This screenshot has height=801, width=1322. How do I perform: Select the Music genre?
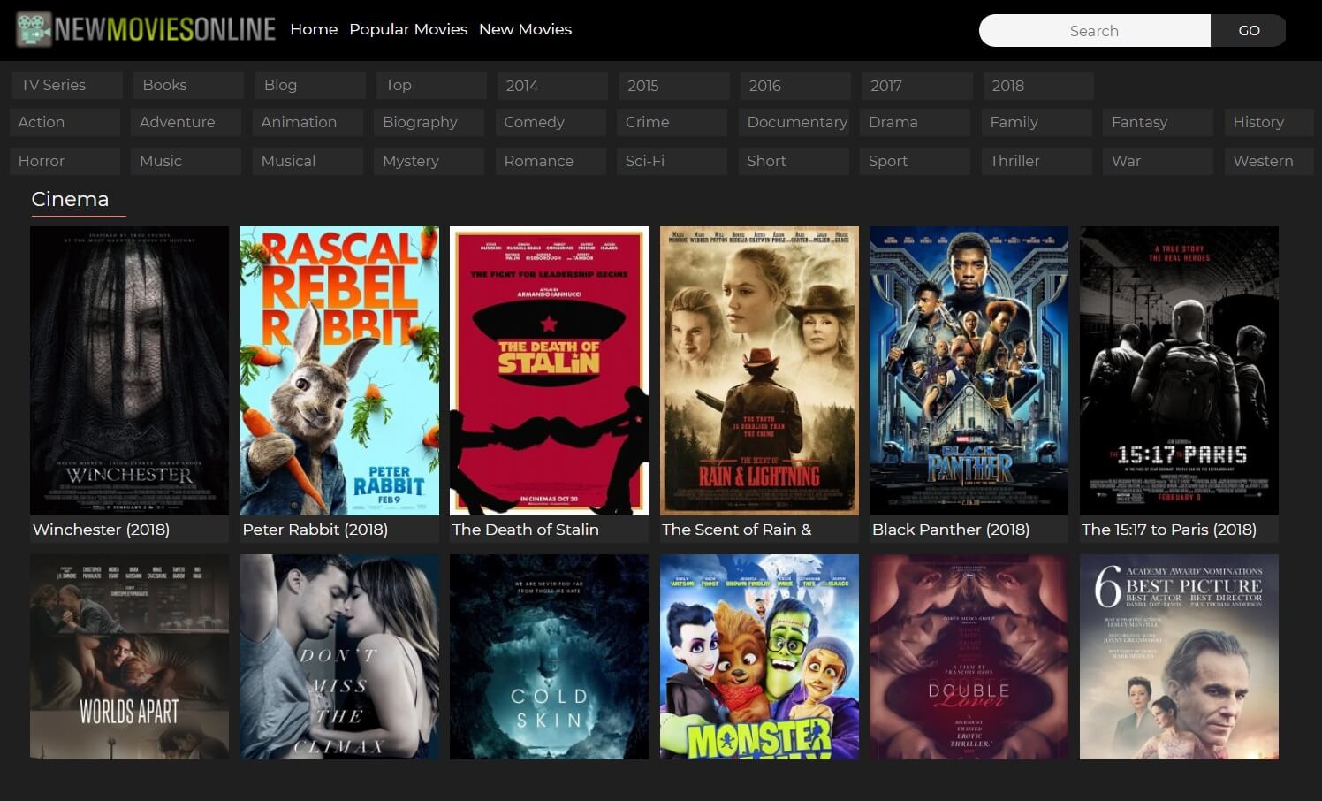pyautogui.click(x=186, y=161)
